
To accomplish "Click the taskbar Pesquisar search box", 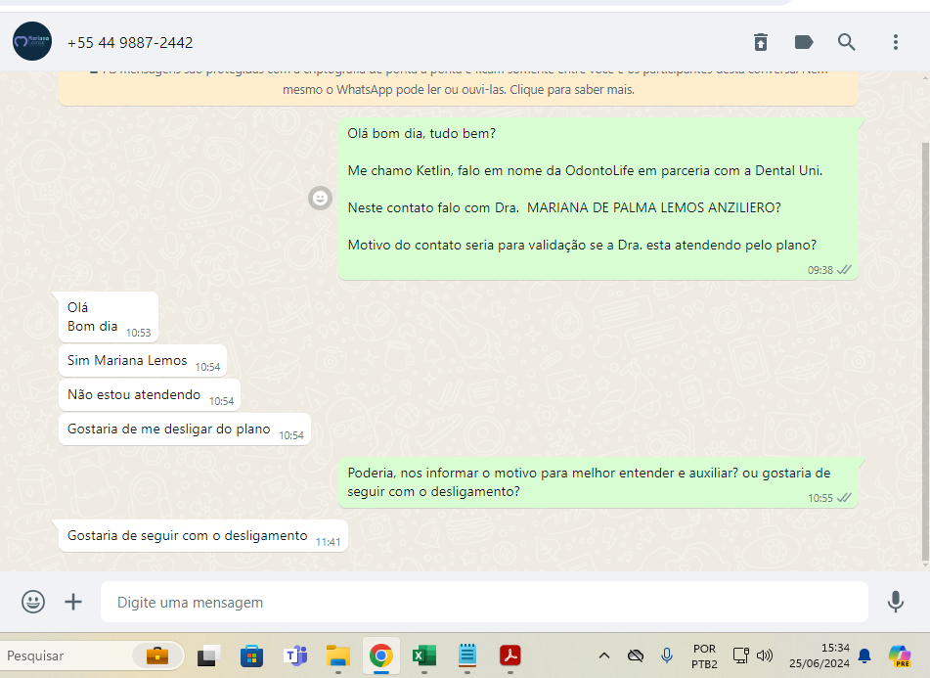I will [68, 655].
